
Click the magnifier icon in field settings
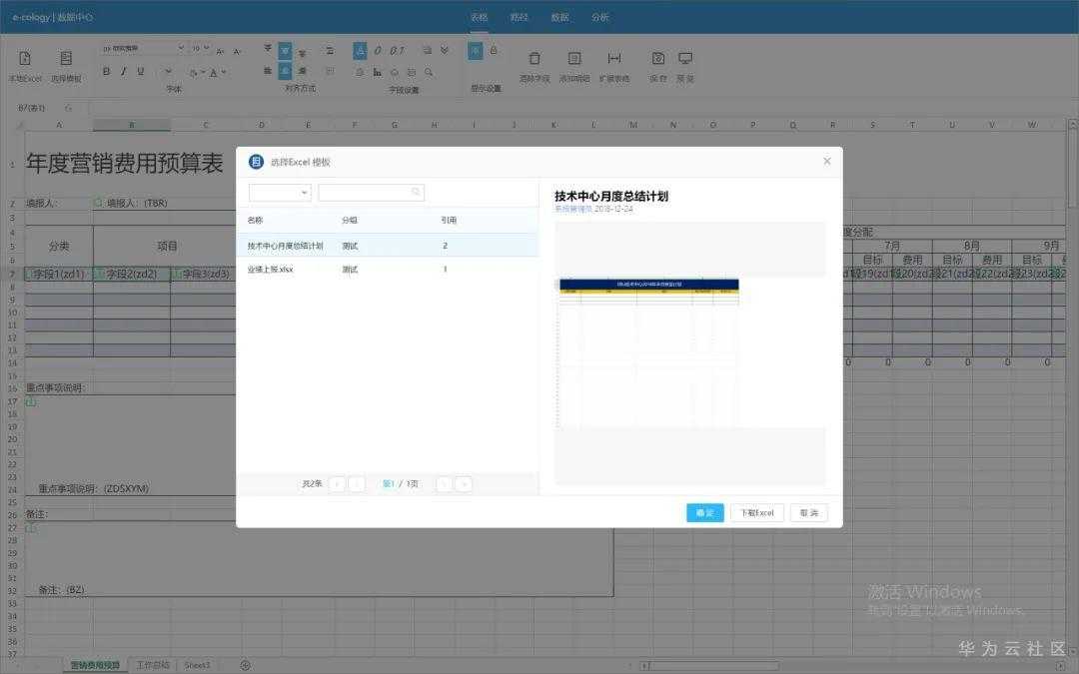click(429, 72)
